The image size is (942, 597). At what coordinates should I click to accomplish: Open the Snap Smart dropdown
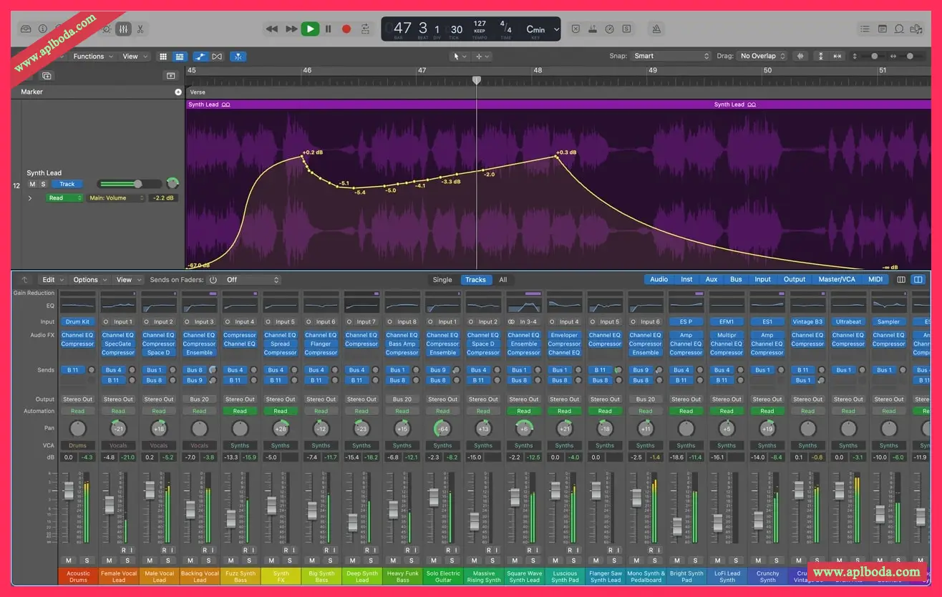tap(671, 56)
